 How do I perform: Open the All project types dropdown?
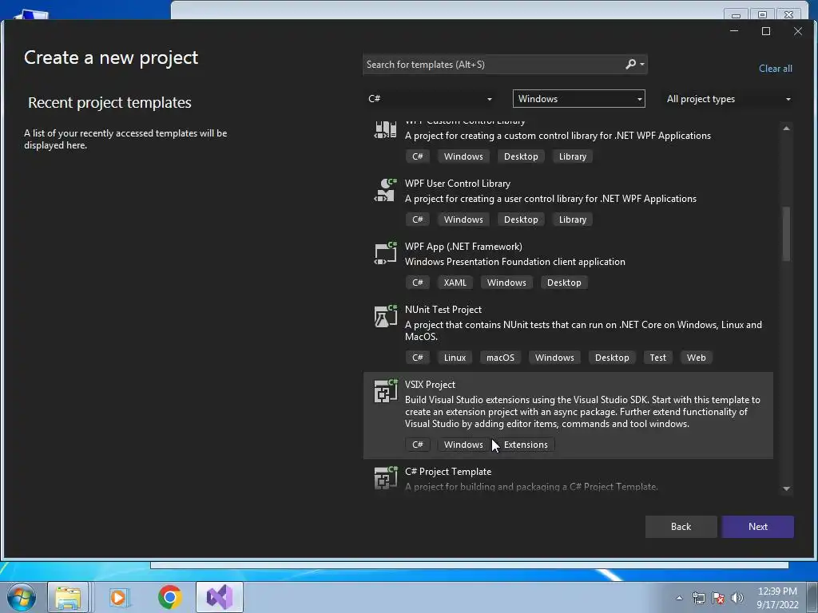(729, 98)
